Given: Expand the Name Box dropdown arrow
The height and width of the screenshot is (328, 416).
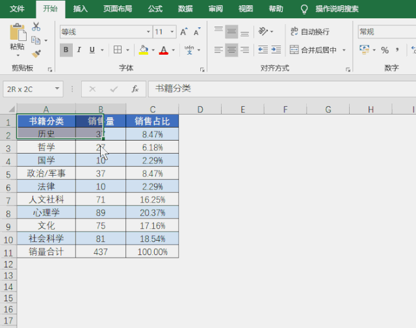Looking at the screenshot, I should pos(57,89).
